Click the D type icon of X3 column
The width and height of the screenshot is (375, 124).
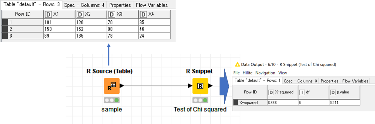tap(112, 14)
